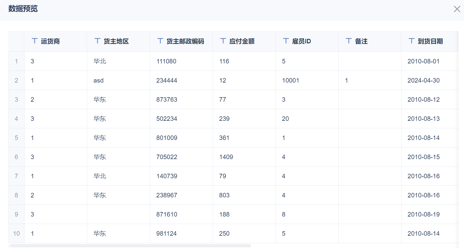Click the type icon of 货主邮政编码 column

(x=160, y=41)
